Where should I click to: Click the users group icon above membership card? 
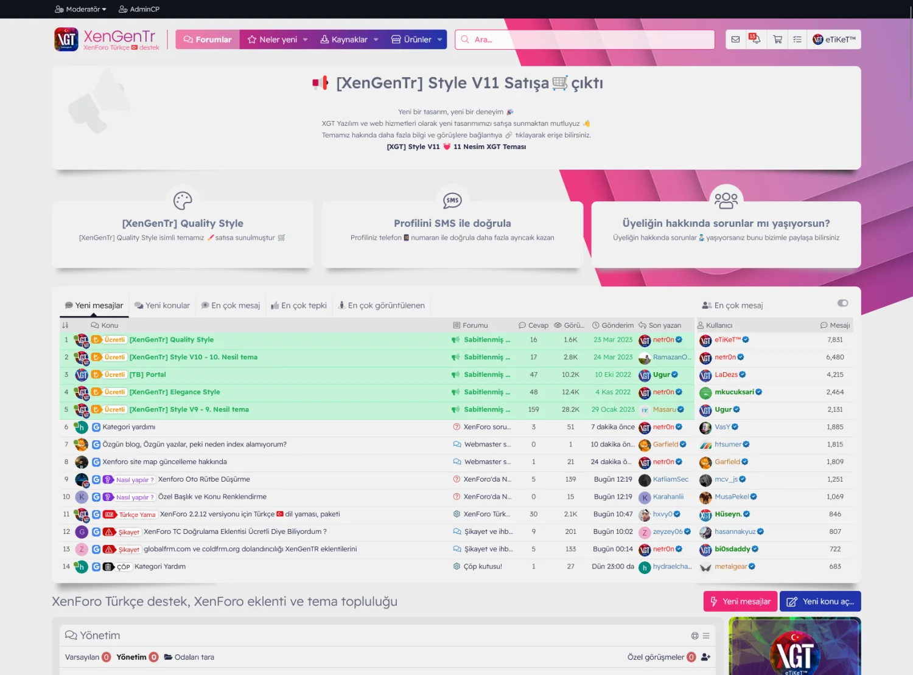point(726,200)
